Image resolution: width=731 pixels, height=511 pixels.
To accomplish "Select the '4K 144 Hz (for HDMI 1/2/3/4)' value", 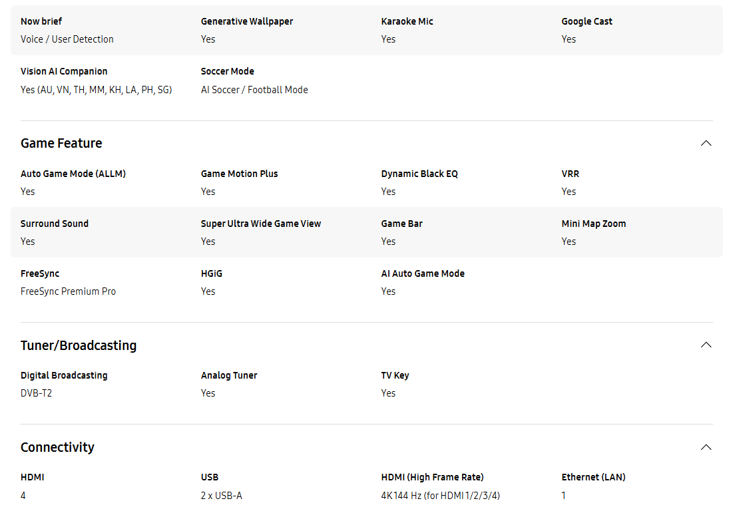I will (x=440, y=496).
